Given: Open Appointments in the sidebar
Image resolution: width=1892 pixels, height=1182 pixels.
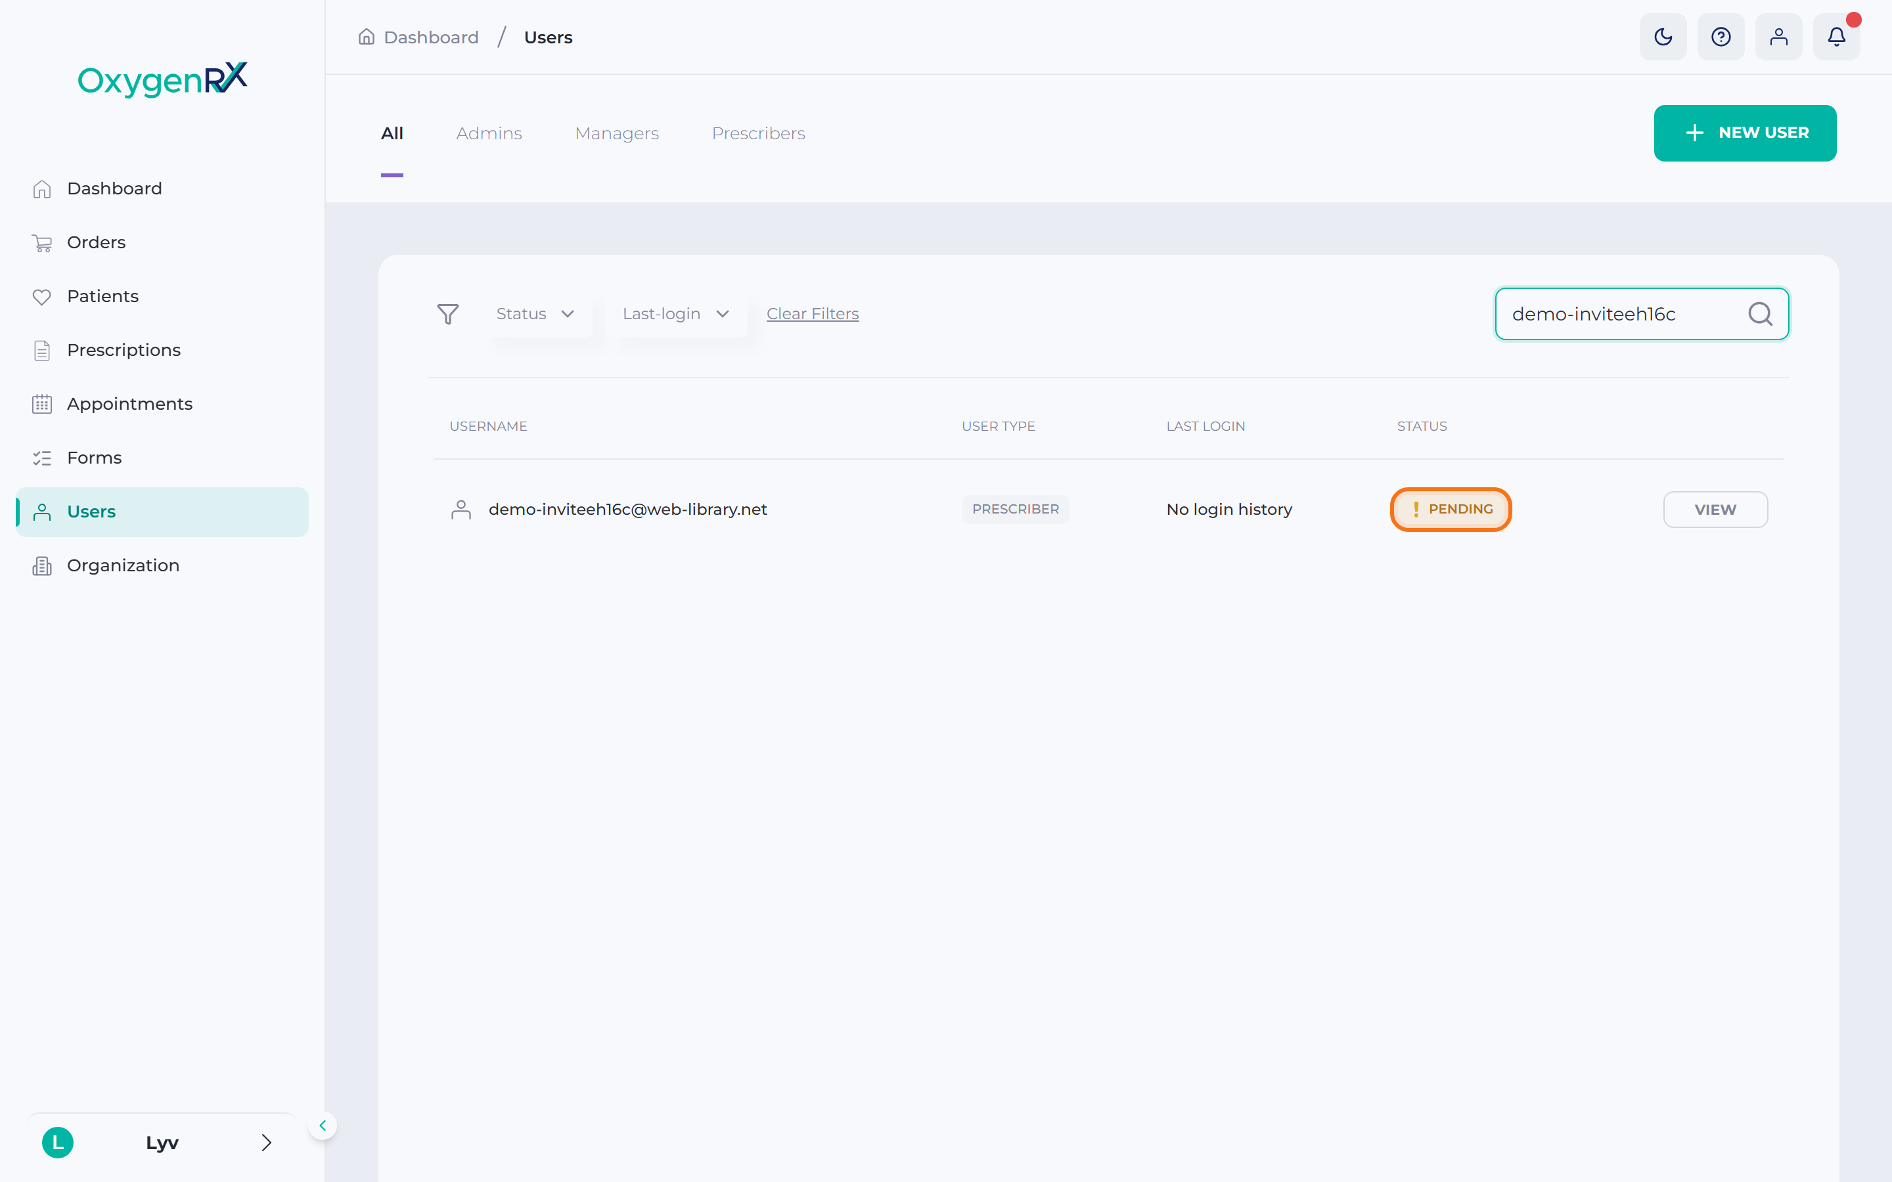Looking at the screenshot, I should [x=163, y=404].
